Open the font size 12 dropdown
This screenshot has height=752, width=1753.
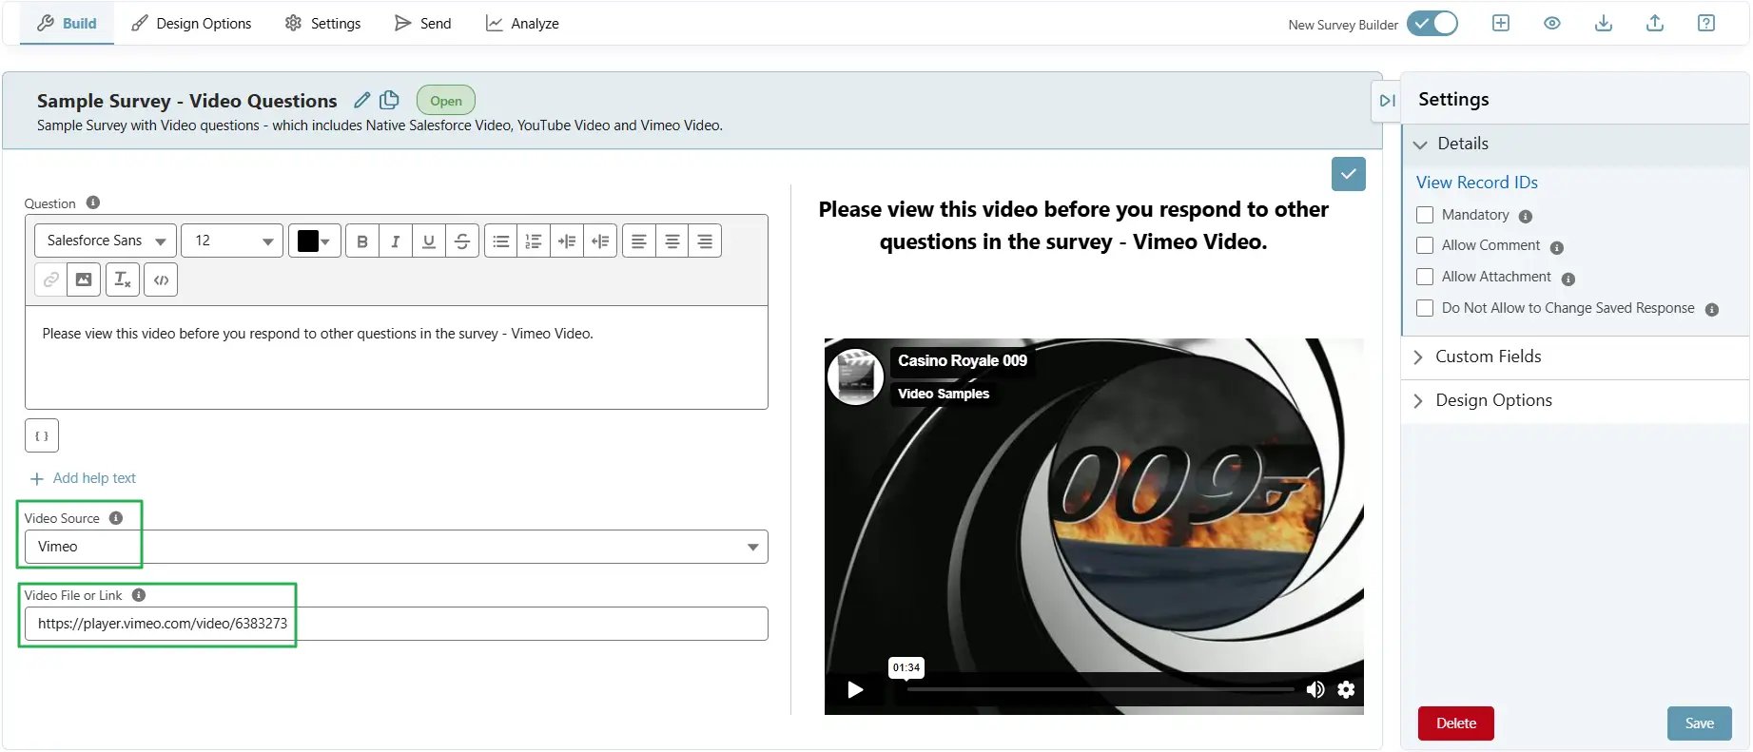coord(232,241)
